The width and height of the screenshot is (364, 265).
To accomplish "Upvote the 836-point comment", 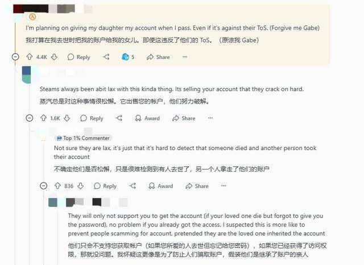I will pos(57,186).
